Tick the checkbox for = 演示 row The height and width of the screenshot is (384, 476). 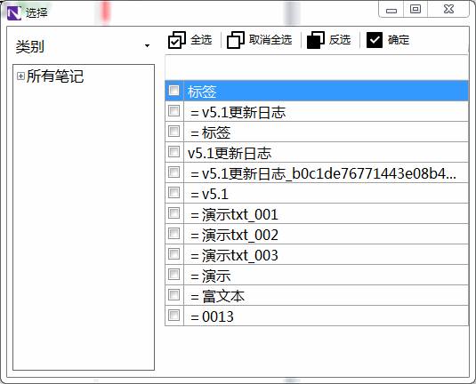pos(174,275)
